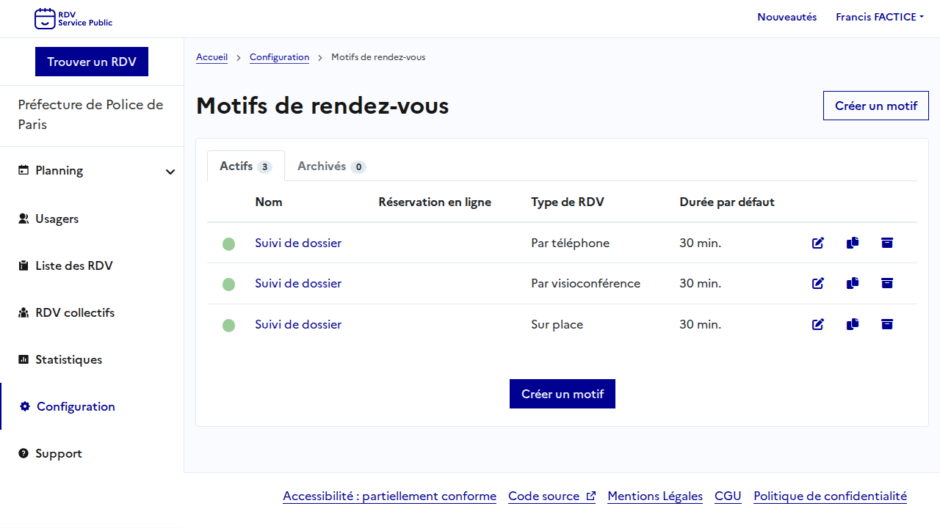
Task: Open the Configuration breadcrumb link
Action: pyautogui.click(x=279, y=57)
